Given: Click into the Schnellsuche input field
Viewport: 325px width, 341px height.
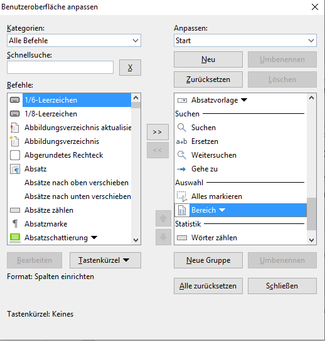Looking at the screenshot, I should pyautogui.click(x=60, y=67).
